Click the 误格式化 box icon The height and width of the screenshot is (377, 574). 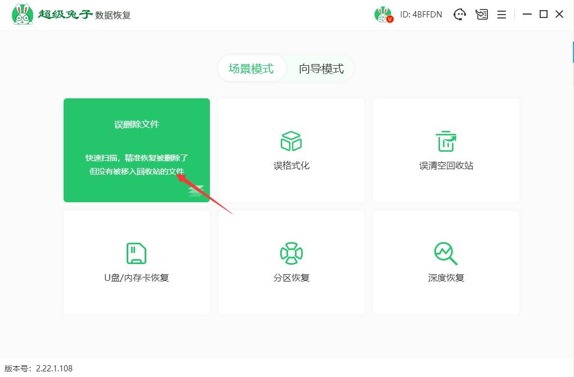tap(291, 141)
